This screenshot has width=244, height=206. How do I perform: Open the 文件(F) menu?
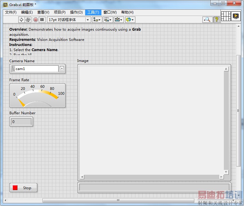(x=11, y=12)
